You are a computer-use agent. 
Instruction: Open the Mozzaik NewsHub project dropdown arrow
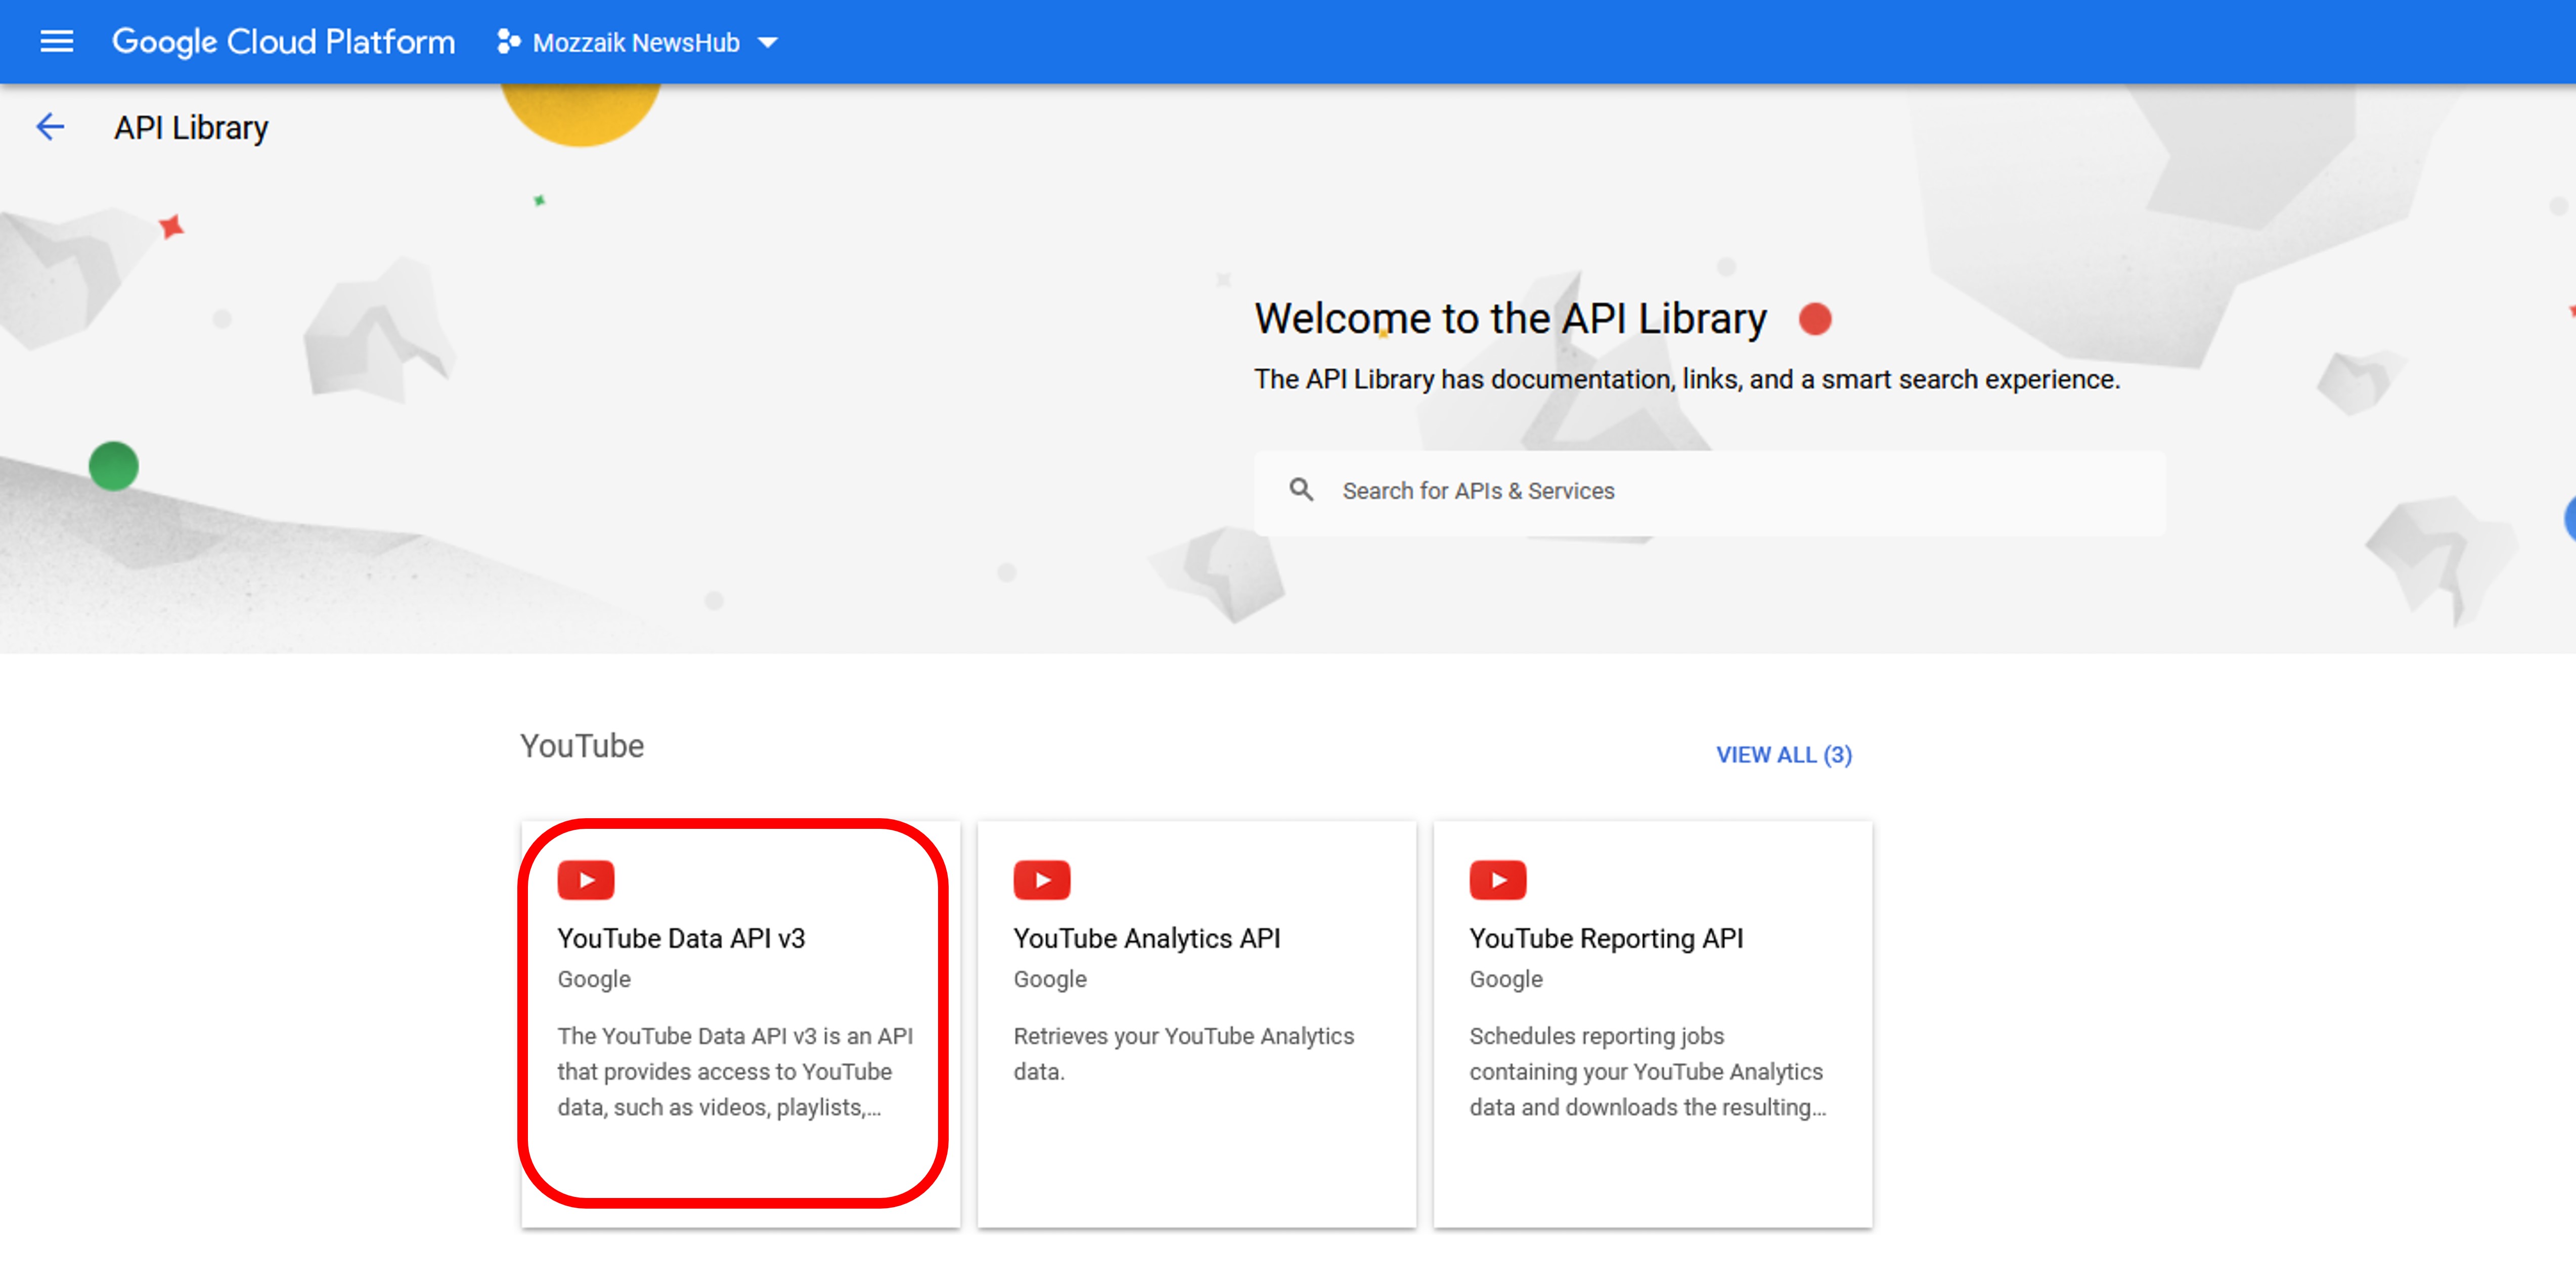tap(767, 43)
